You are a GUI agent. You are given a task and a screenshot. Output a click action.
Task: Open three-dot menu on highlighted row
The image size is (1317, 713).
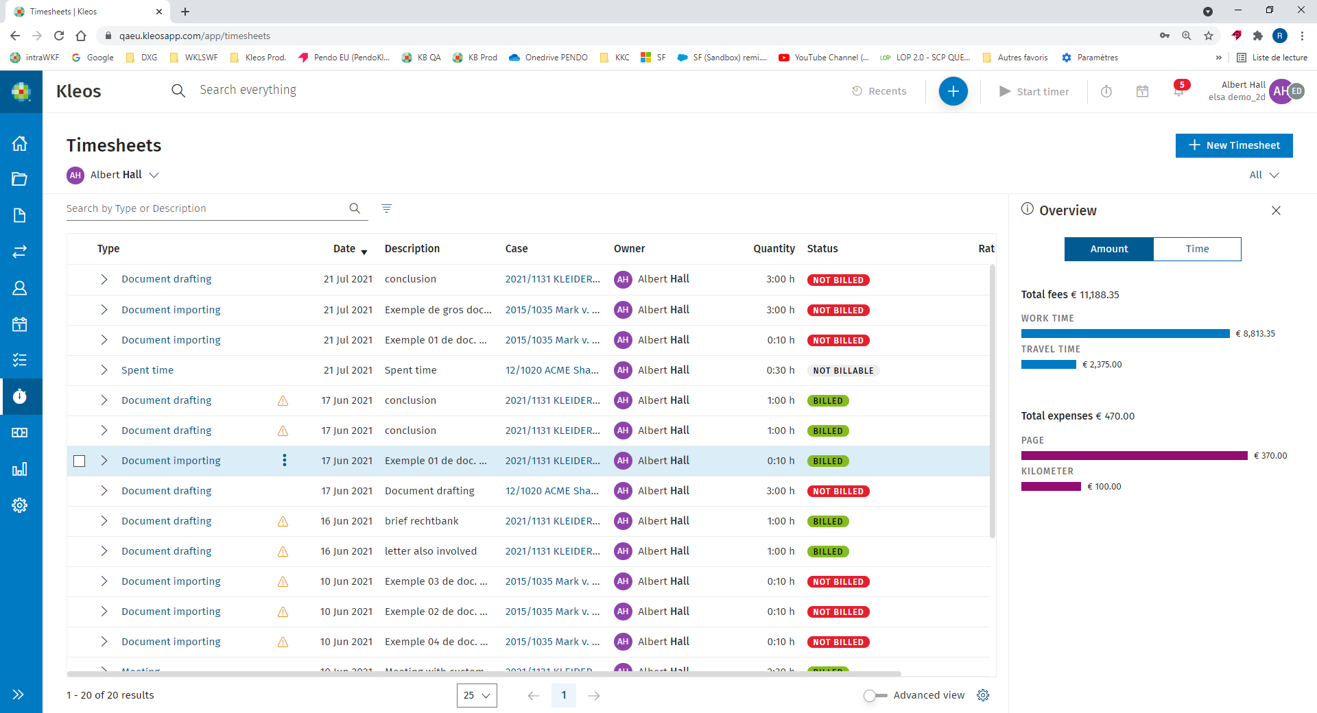pyautogui.click(x=285, y=461)
